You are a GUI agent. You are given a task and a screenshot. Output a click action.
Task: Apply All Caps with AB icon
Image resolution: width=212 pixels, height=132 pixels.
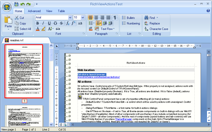pyautogui.click(x=80, y=23)
